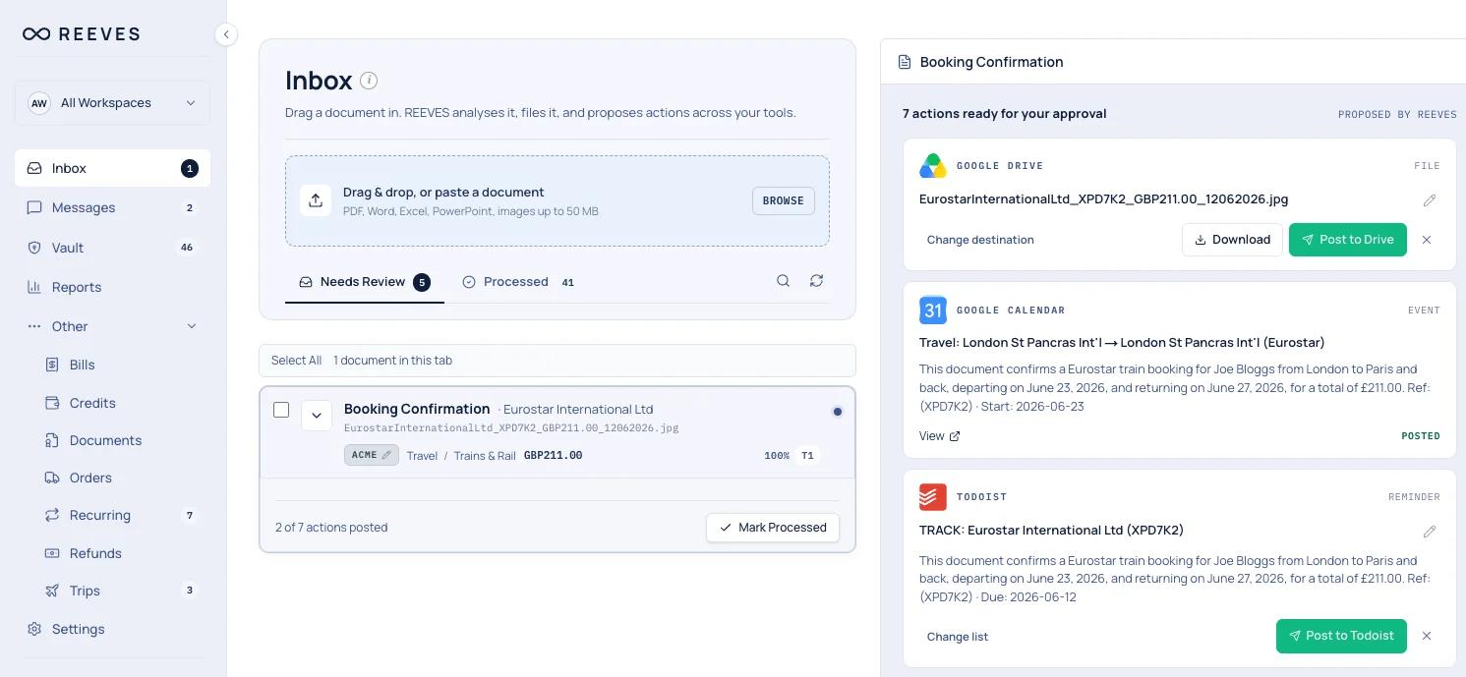This screenshot has width=1466, height=677.
Task: Collapse the sidebar with the chevron button
Action: point(226,34)
